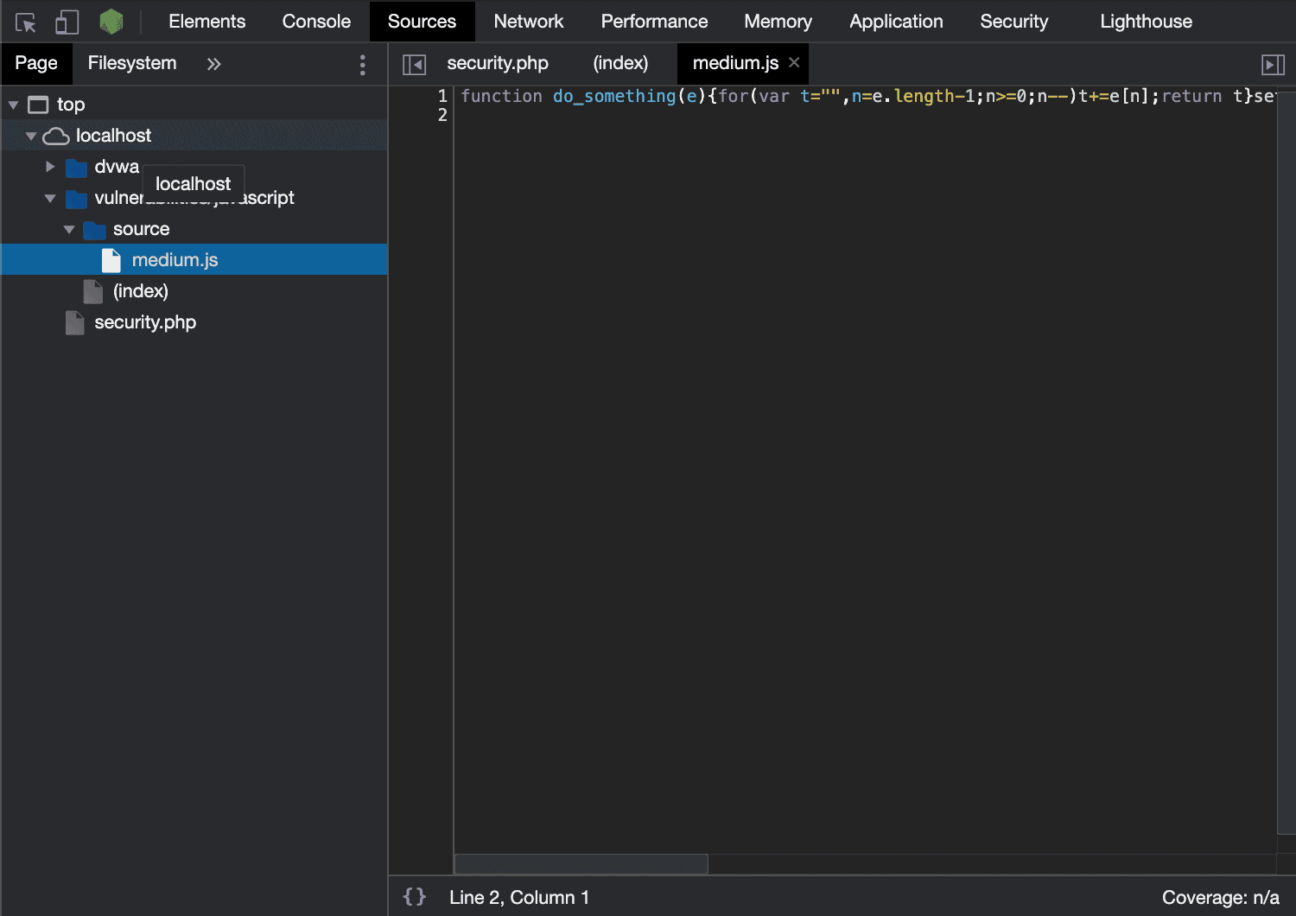Collapse the localhost tree node
Screen dimensions: 1296x916
pos(31,135)
